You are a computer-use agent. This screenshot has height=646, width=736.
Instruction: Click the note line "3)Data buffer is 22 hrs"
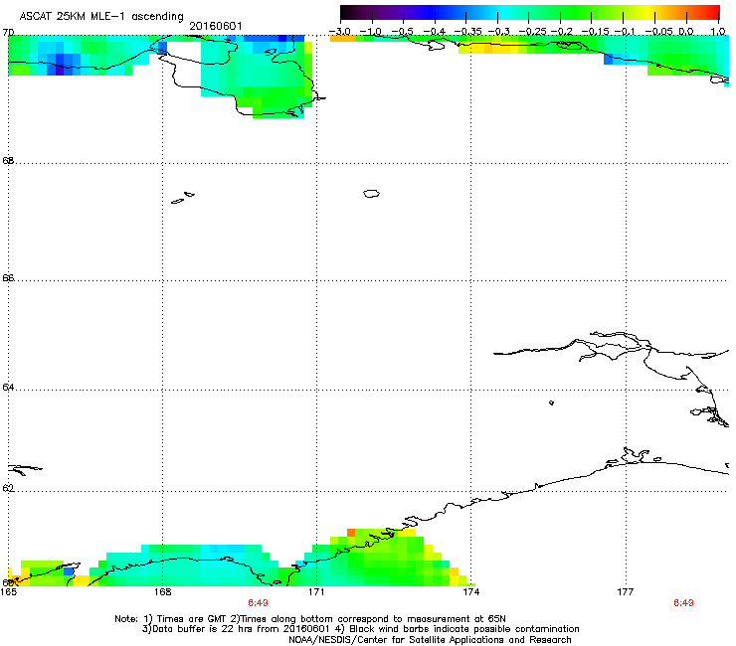pyautogui.click(x=360, y=629)
